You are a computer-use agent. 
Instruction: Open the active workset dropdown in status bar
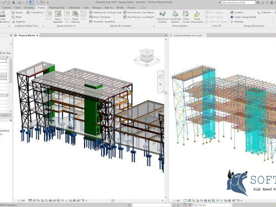pos(151,205)
